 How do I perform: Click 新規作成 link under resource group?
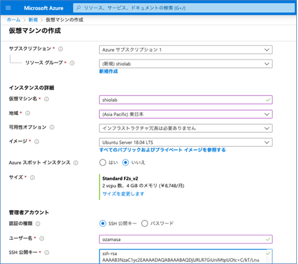109,72
